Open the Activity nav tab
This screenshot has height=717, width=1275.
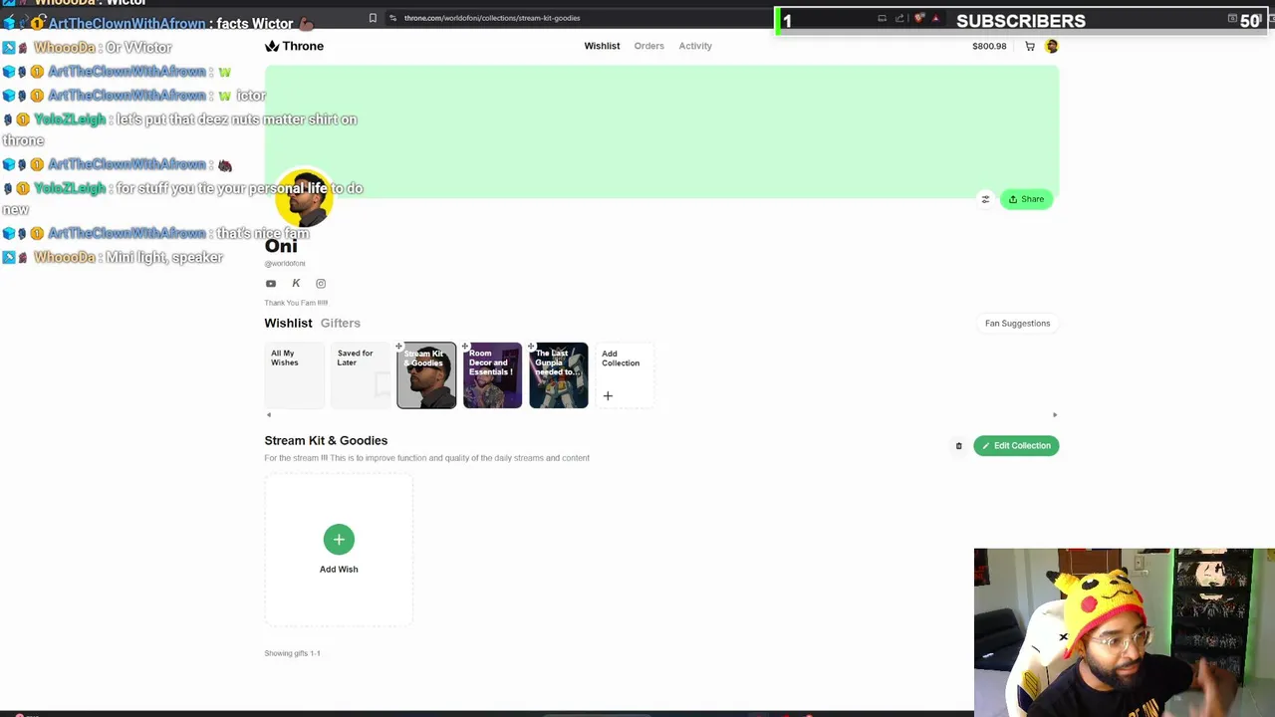(x=695, y=46)
